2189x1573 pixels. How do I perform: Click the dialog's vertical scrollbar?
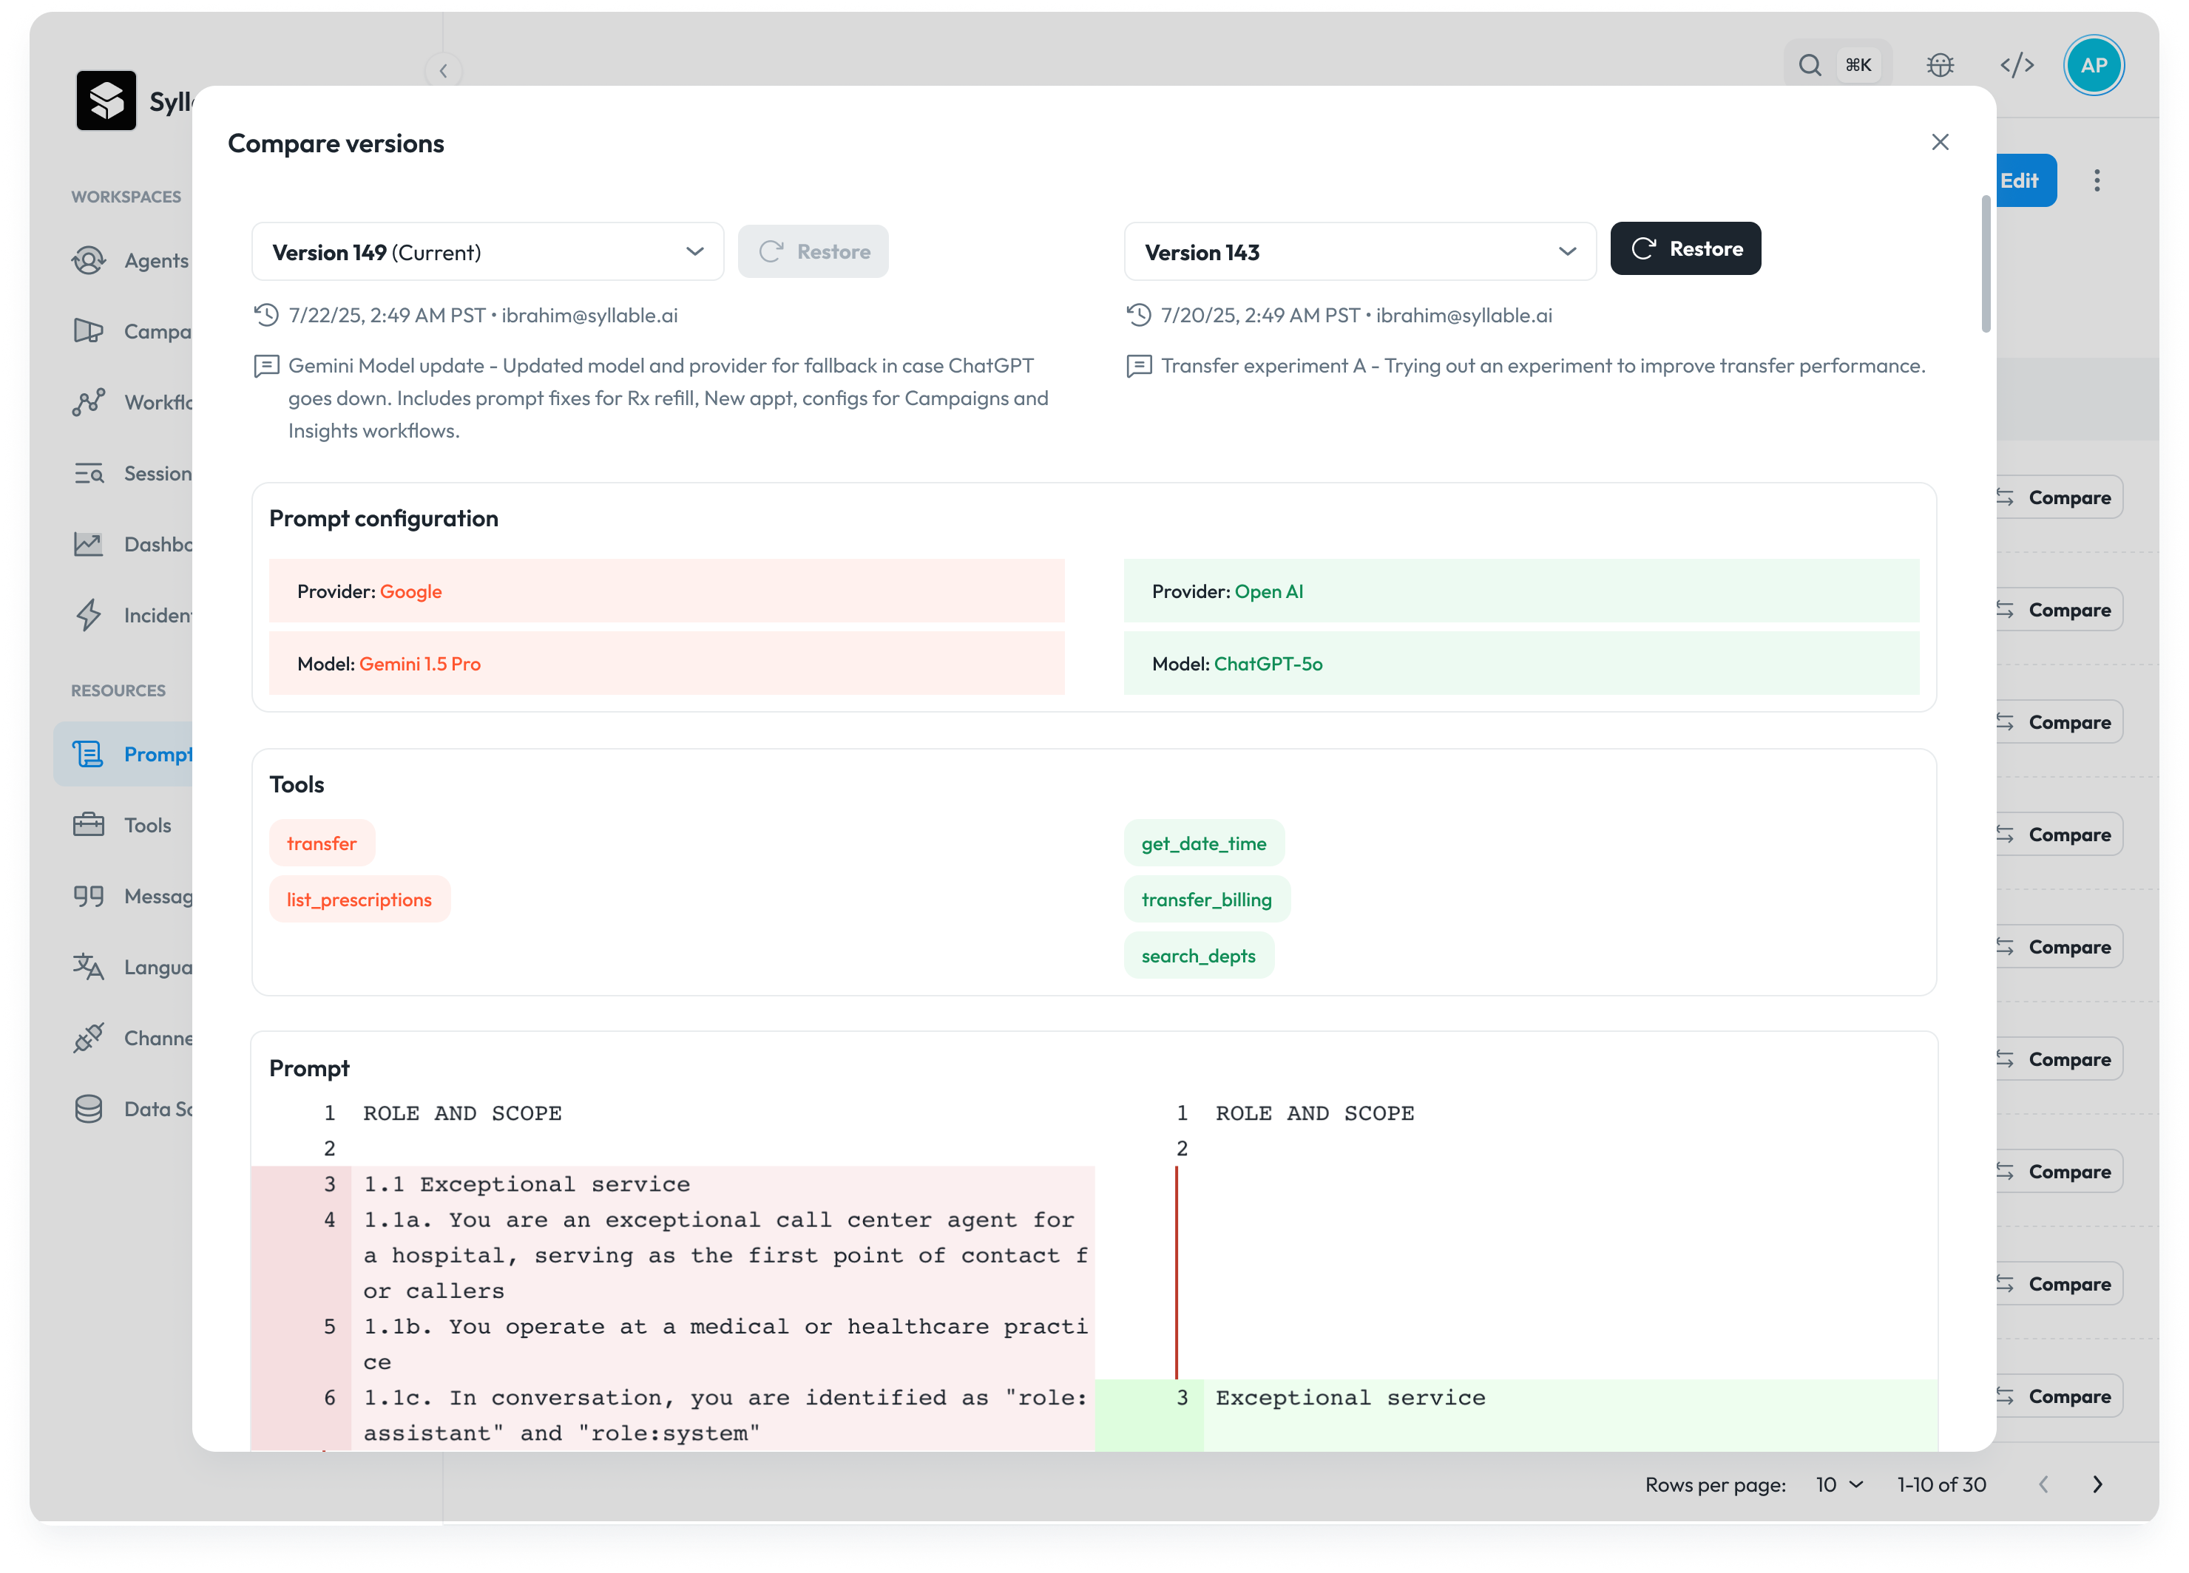point(1986,263)
